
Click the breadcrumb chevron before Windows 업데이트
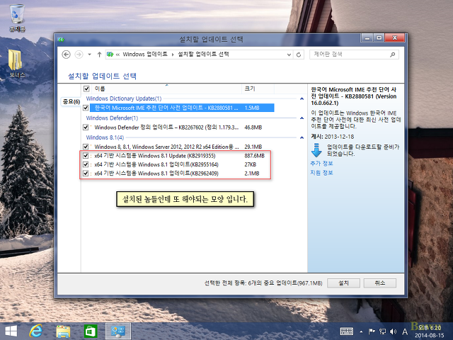(118, 55)
